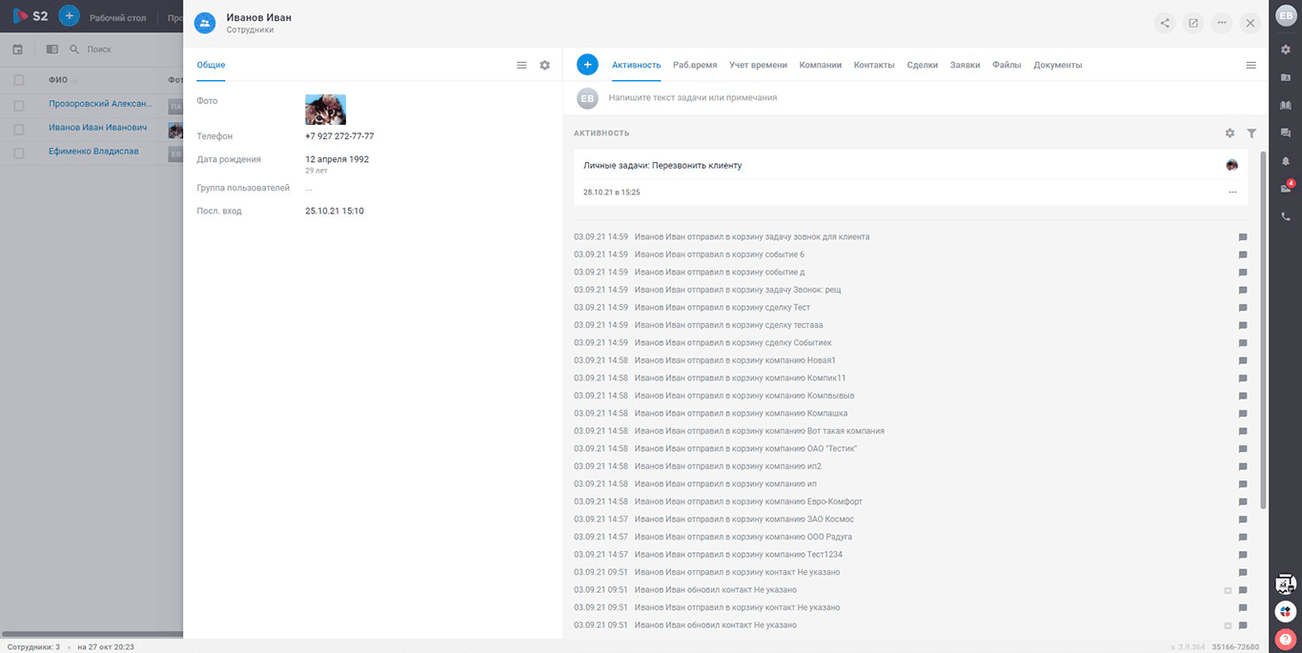Open mail inbox with 4 unread badge
Screen dimensions: 1302x653
coord(1285,188)
